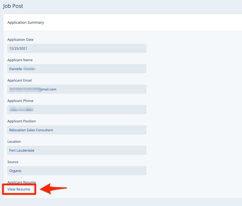Click the blurred Applicant Phone field
Screen dimensions: 242x206
pyautogui.click(x=77, y=110)
